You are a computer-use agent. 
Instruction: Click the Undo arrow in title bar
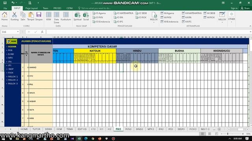13,3
